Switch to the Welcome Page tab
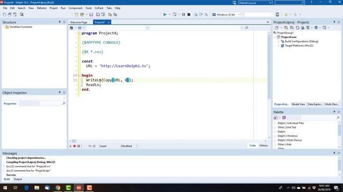Viewport: 343px width, 192px height. pyautogui.click(x=79, y=22)
